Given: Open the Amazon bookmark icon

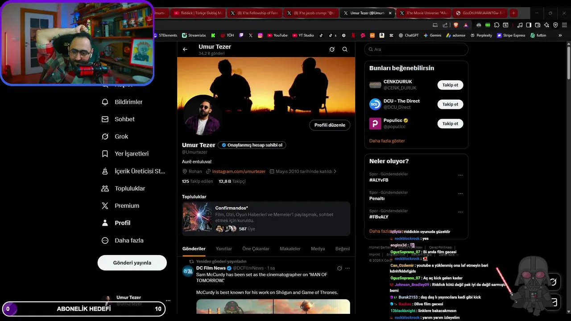Looking at the screenshot, I should pos(382,35).
